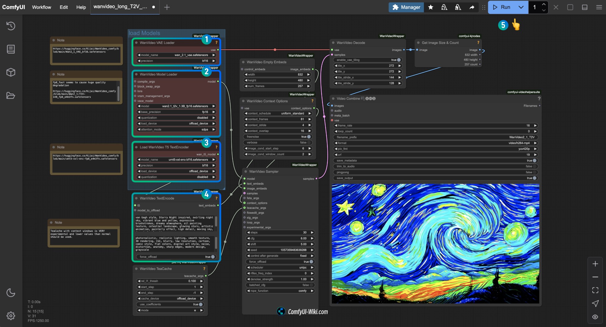Viewport: 606px width, 327px height.
Task: Toggle enable_vae_tiling in WanVideo Decode
Action: point(368,60)
